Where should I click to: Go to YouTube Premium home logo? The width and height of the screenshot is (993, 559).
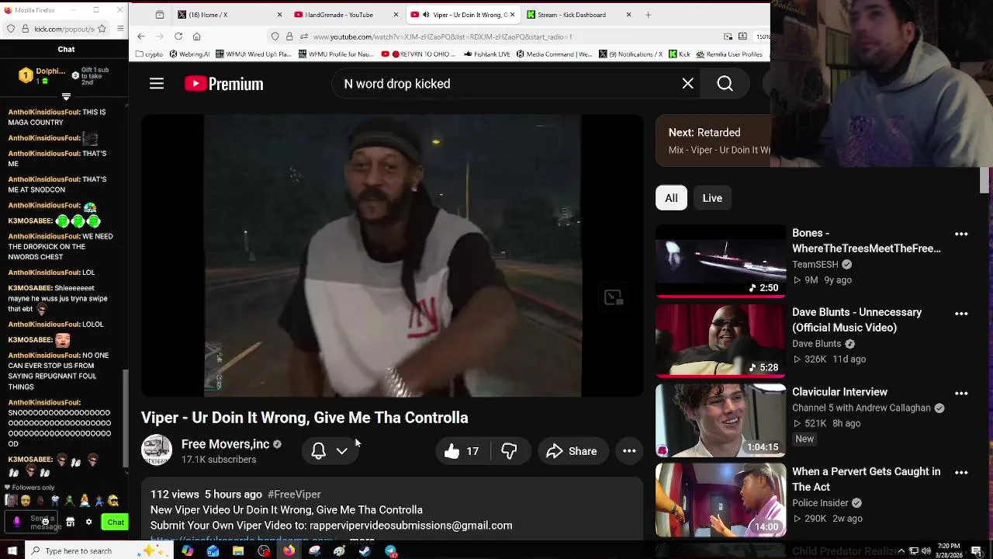point(224,84)
